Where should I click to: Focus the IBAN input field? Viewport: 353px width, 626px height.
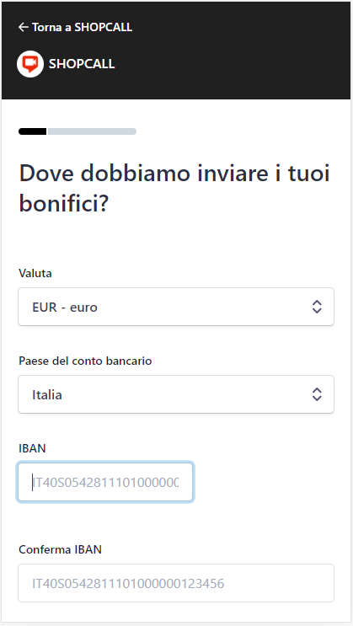[x=105, y=482]
